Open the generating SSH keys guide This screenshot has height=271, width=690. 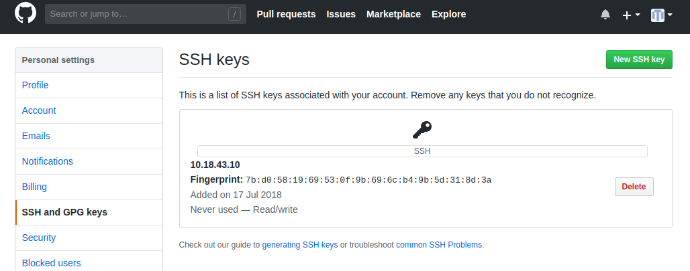tap(299, 245)
